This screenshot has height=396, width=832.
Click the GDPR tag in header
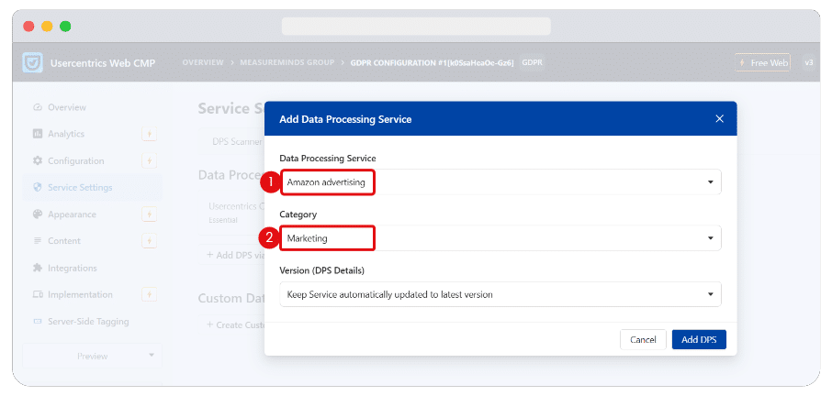(x=532, y=62)
